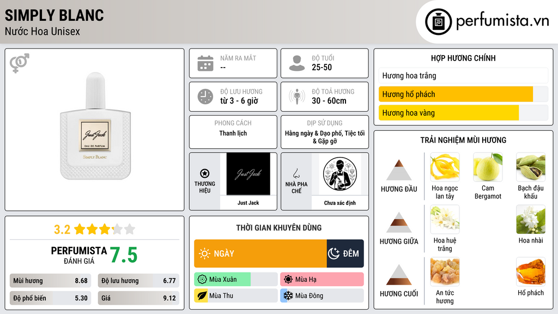558x314 pixels.
Task: Click the person icon beside Độ tuổi
Action: 297,63
